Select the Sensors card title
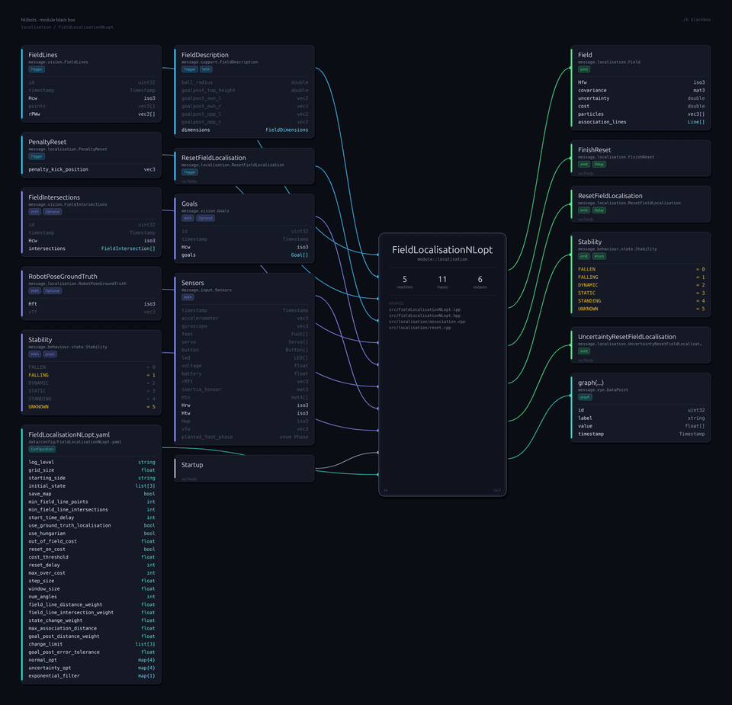Screen dimensions: 732x705 (193, 283)
